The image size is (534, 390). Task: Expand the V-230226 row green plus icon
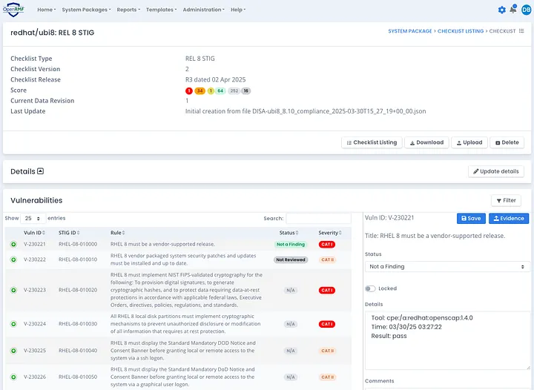click(x=13, y=377)
